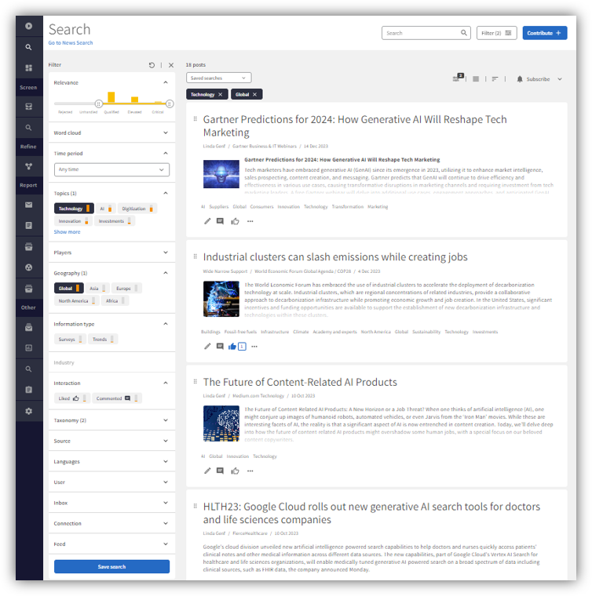The width and height of the screenshot is (592, 596).
Task: Collapse the Relevance section
Action: (166, 82)
